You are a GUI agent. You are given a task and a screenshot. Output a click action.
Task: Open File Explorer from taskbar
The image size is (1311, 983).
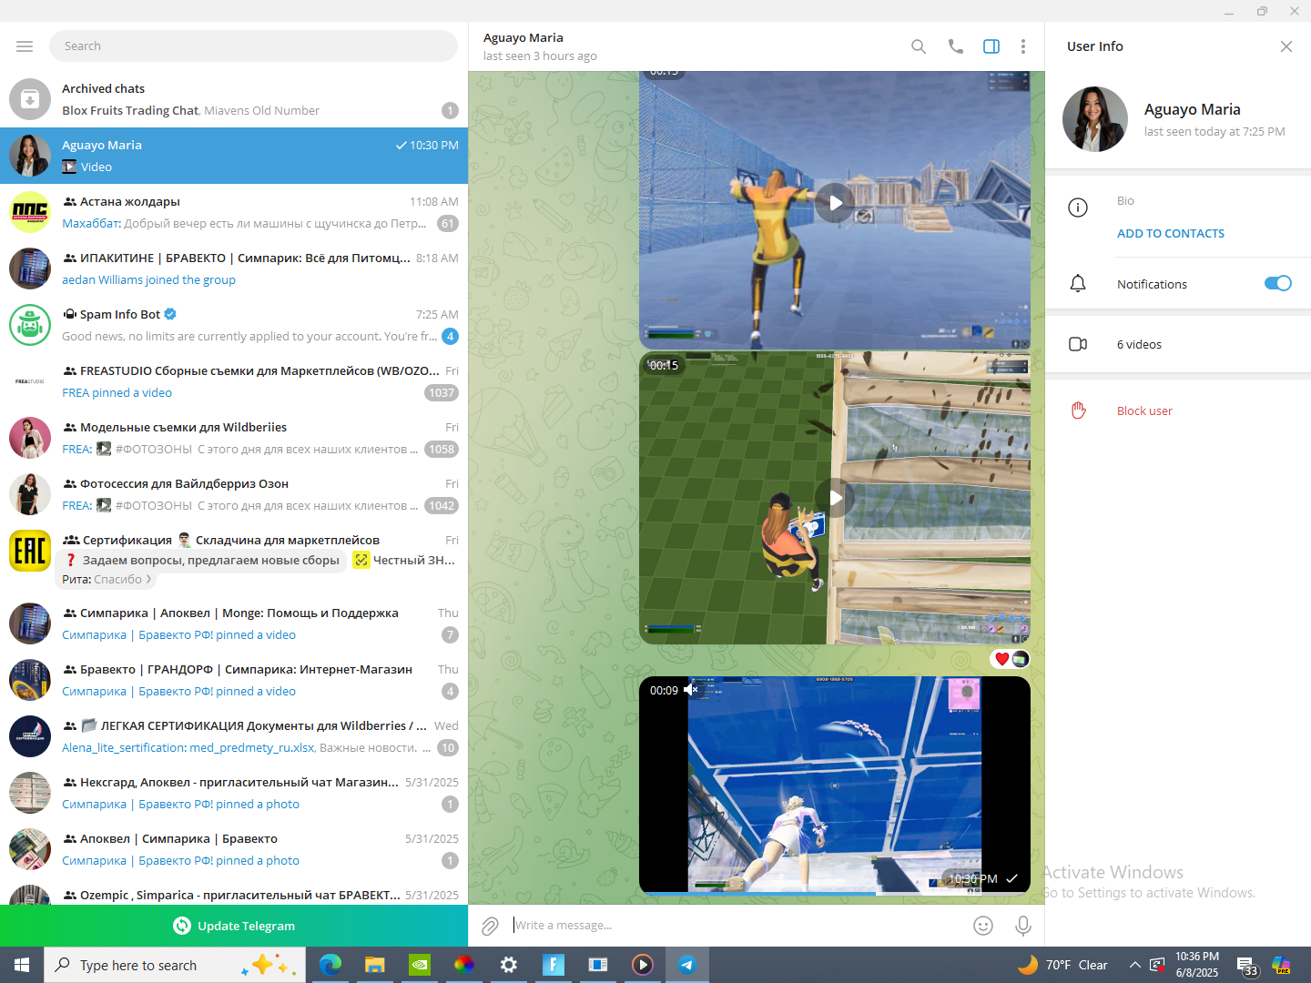[x=375, y=965]
